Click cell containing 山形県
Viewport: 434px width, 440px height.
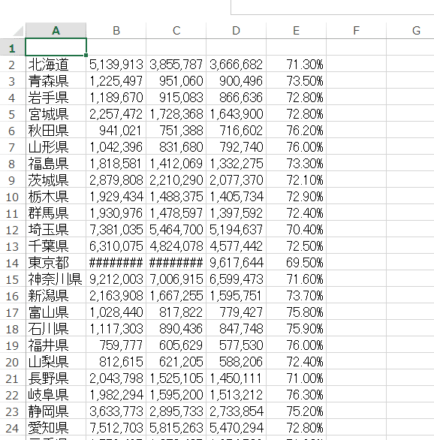click(x=56, y=147)
